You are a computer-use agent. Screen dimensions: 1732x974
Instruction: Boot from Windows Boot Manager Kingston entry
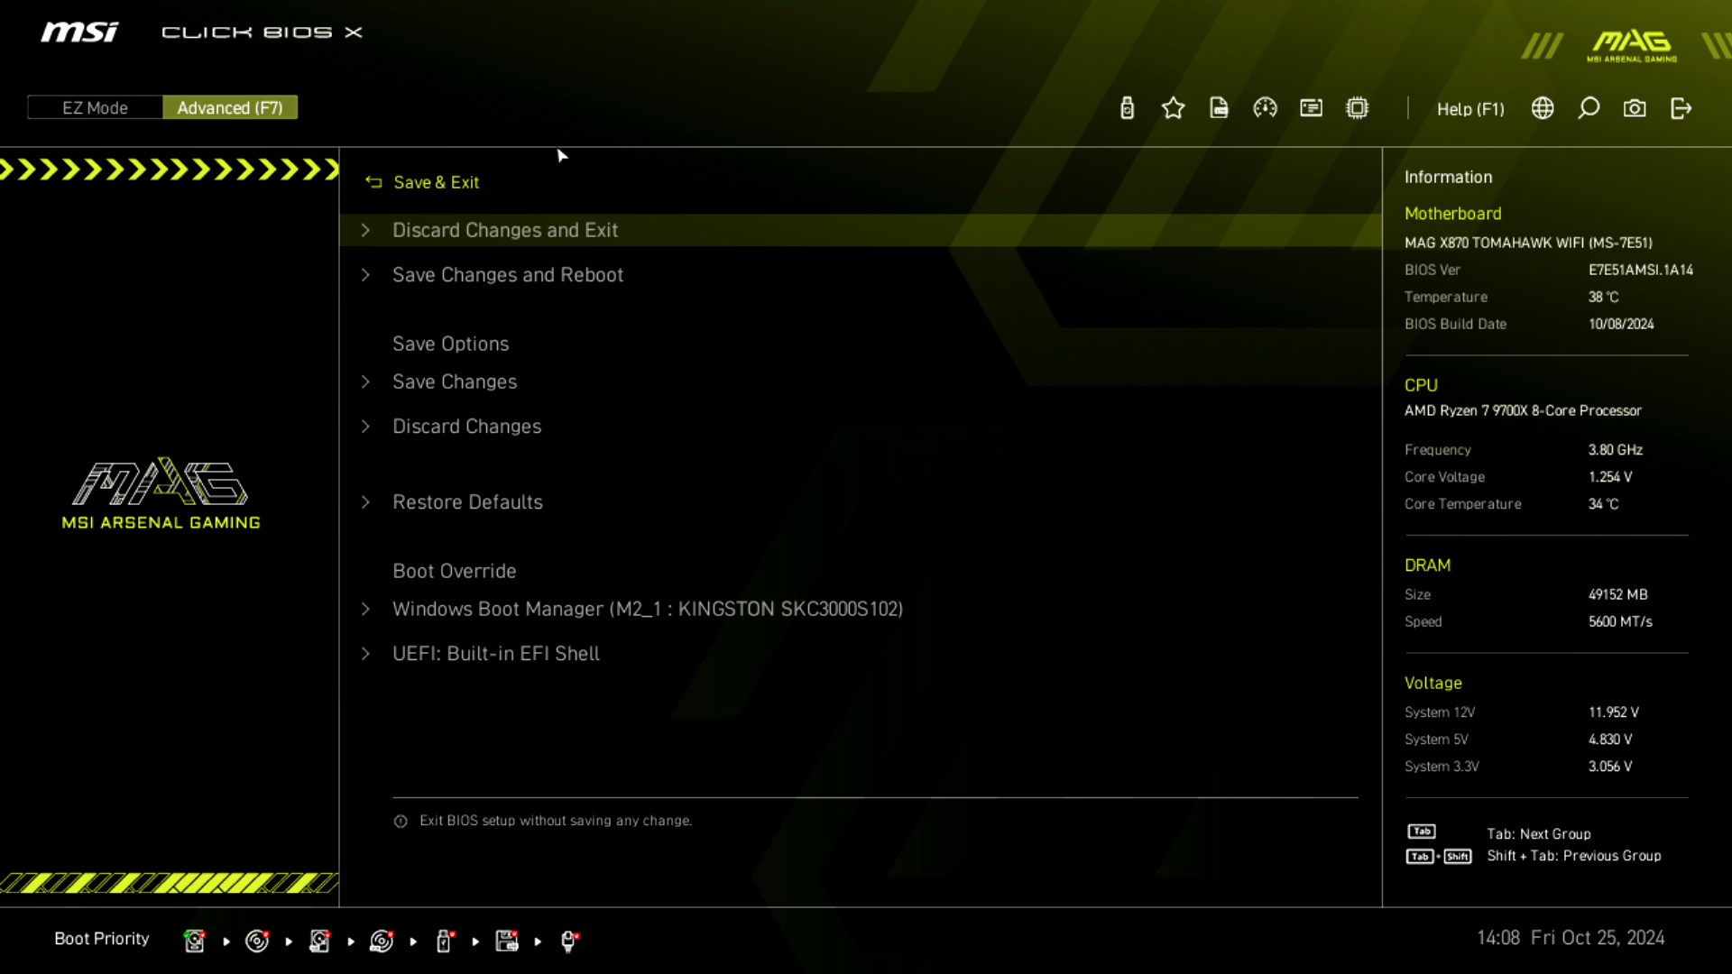[647, 609]
